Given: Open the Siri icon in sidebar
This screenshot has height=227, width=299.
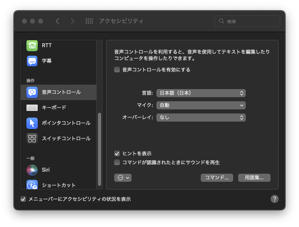Looking at the screenshot, I should (x=32, y=170).
